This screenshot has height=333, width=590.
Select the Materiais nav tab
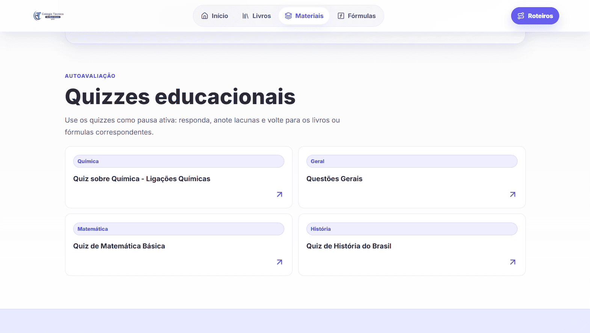click(304, 16)
